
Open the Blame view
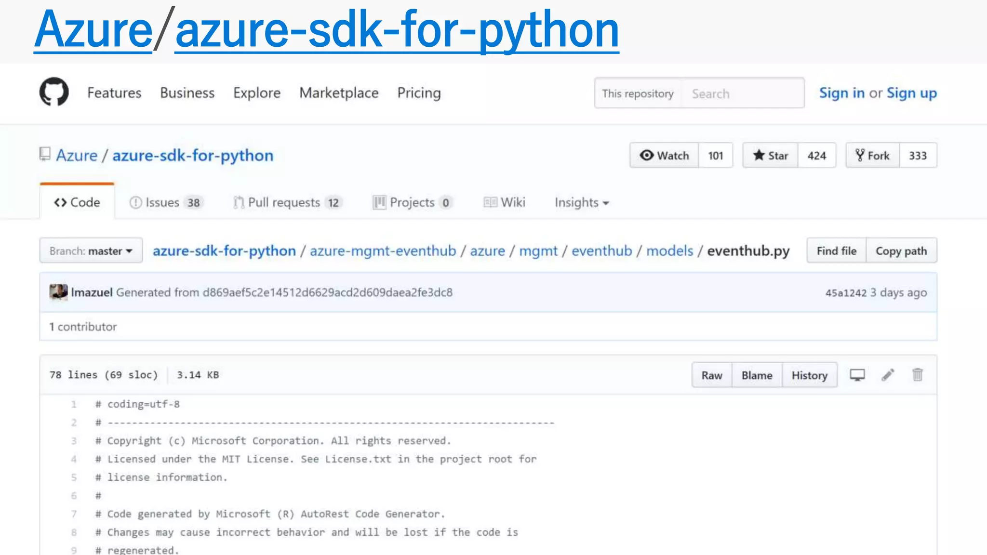tap(757, 375)
